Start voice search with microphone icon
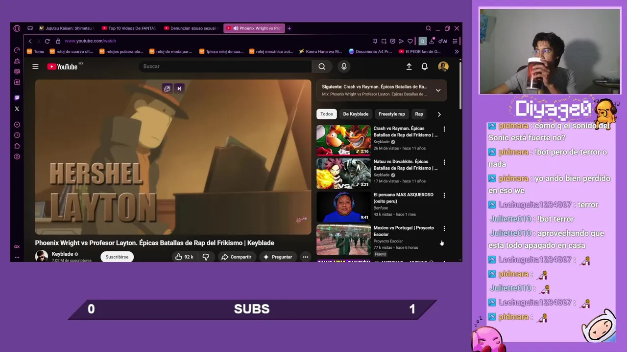 click(344, 66)
